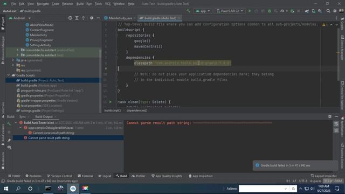
Task: Expand java (generated) folder
Action: click(x=13, y=60)
